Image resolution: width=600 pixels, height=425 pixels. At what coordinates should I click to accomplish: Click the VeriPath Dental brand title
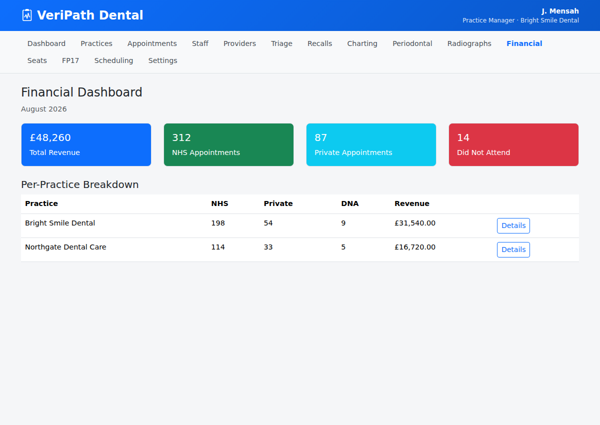[x=90, y=15]
